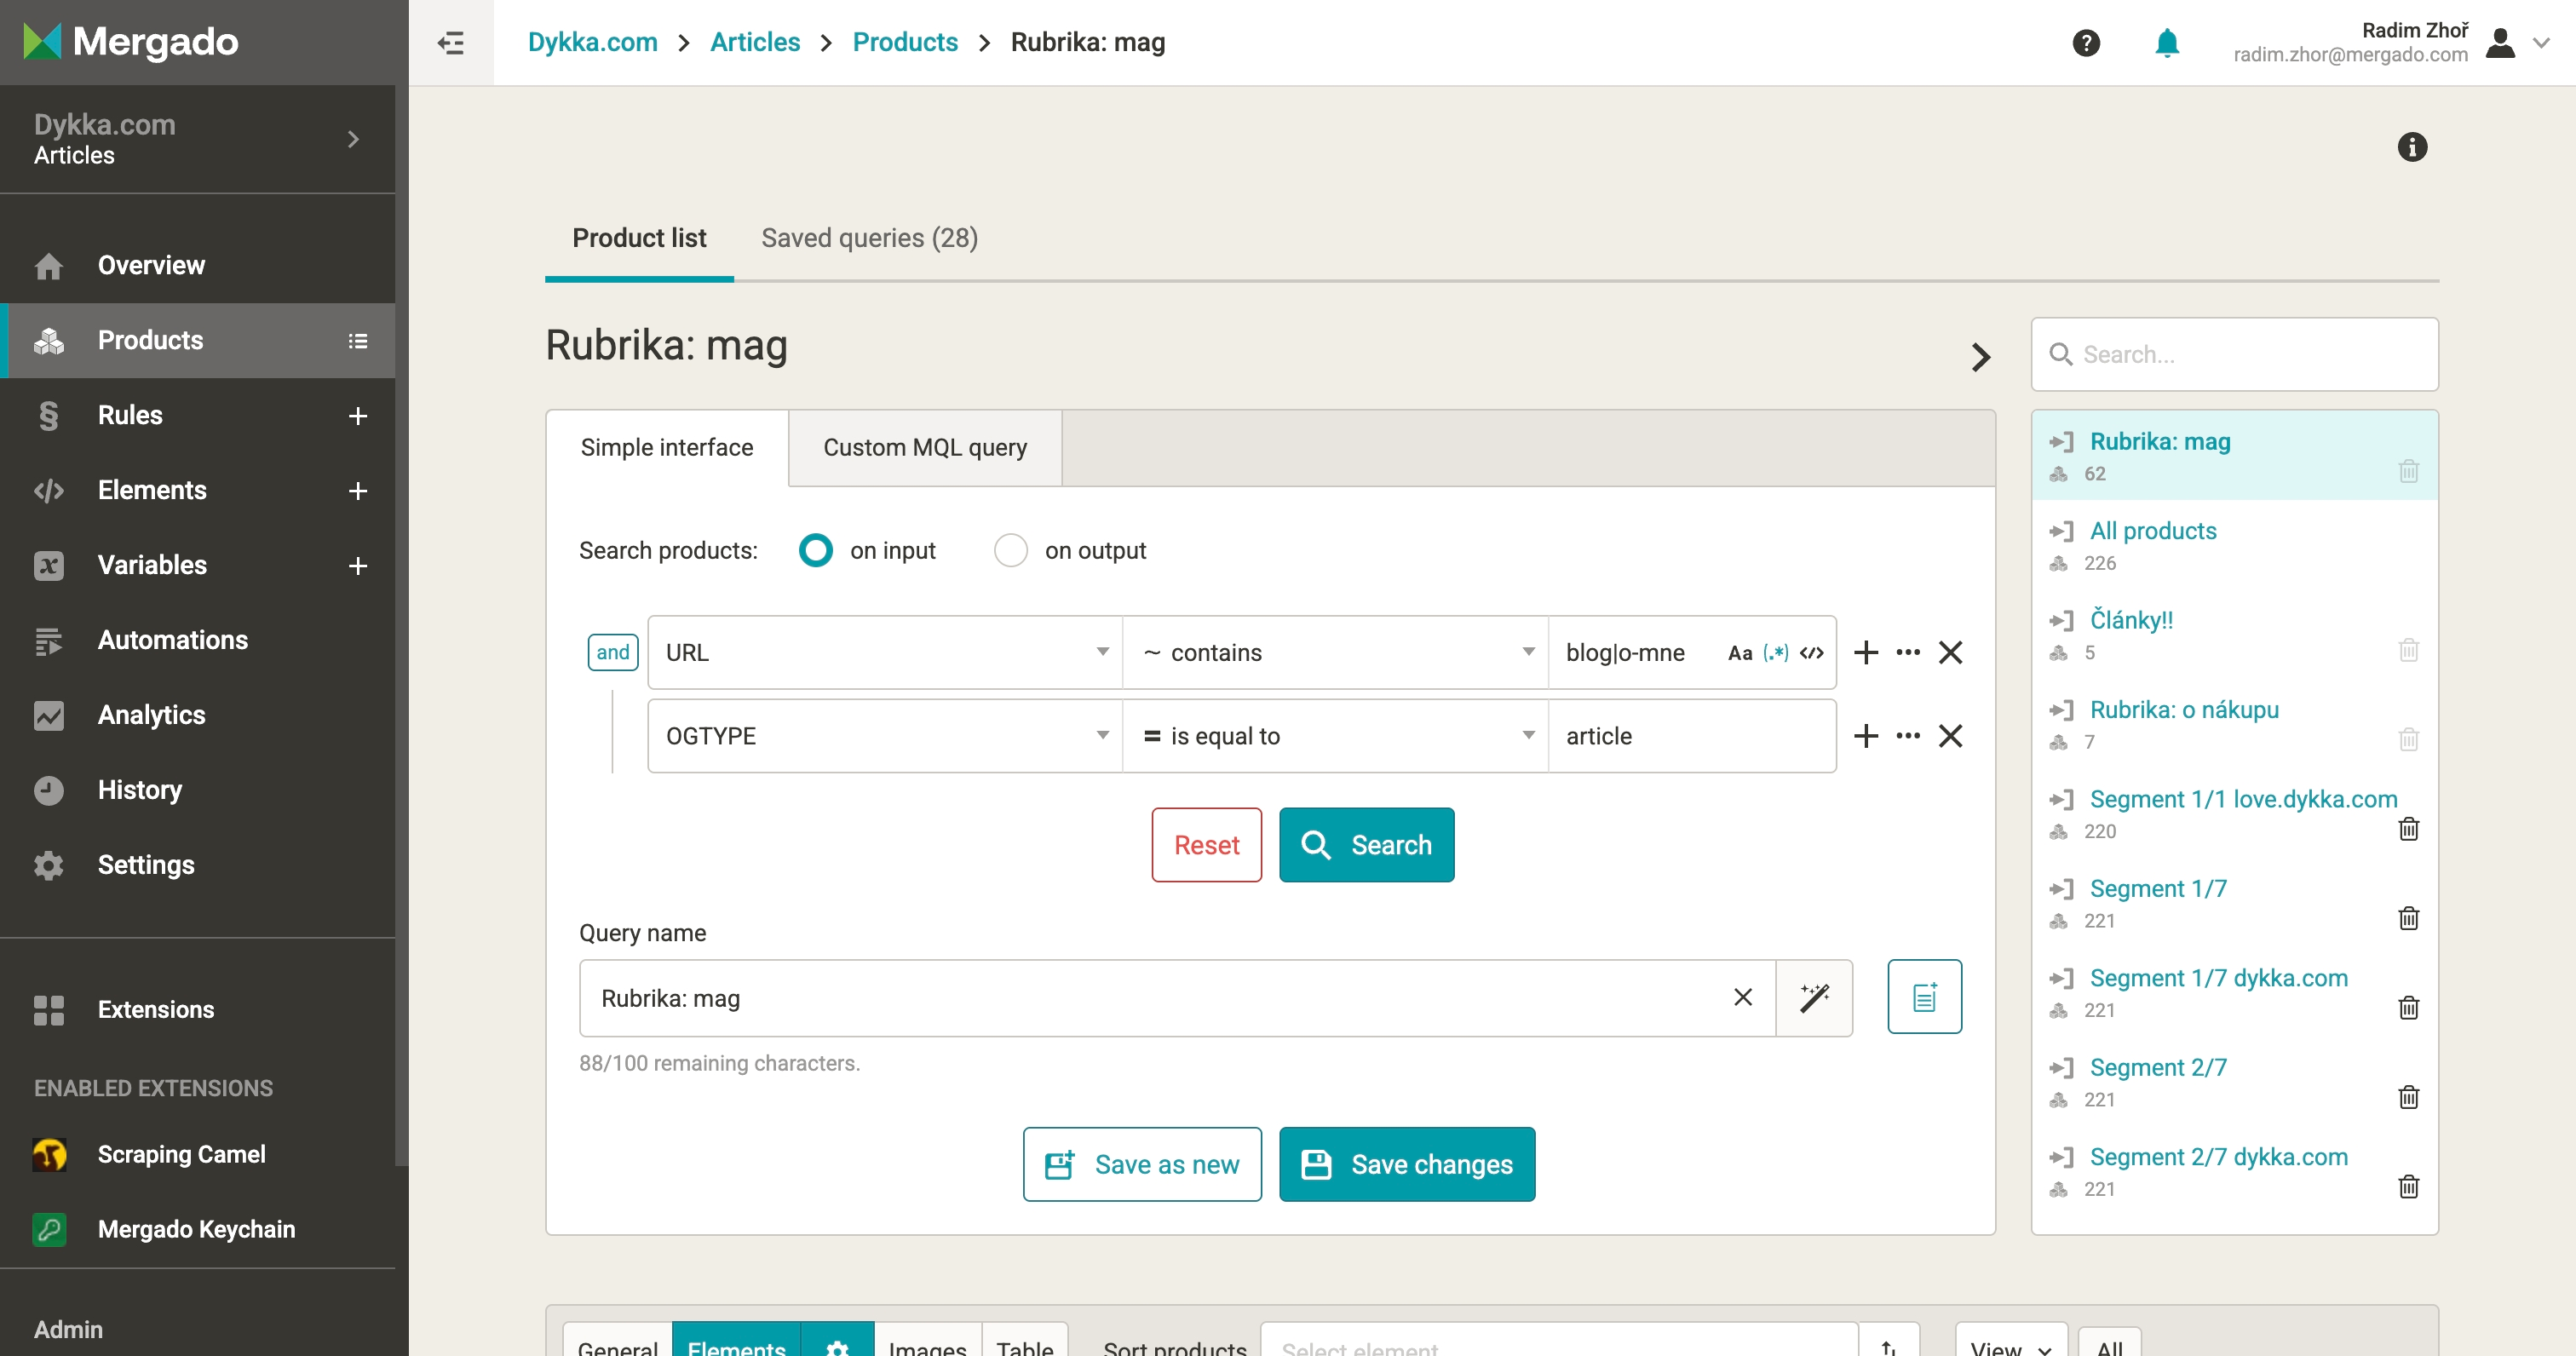
Task: Toggle the regex icon in URL row
Action: 1776,653
